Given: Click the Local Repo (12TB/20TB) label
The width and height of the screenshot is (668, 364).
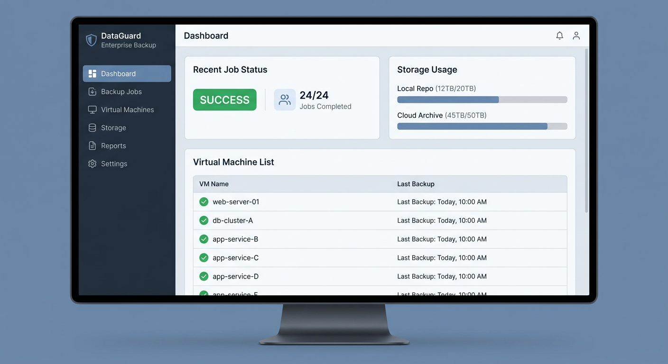Looking at the screenshot, I should 436,89.
